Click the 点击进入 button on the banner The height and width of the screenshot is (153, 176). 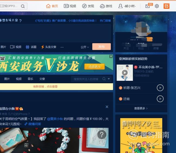94,67
